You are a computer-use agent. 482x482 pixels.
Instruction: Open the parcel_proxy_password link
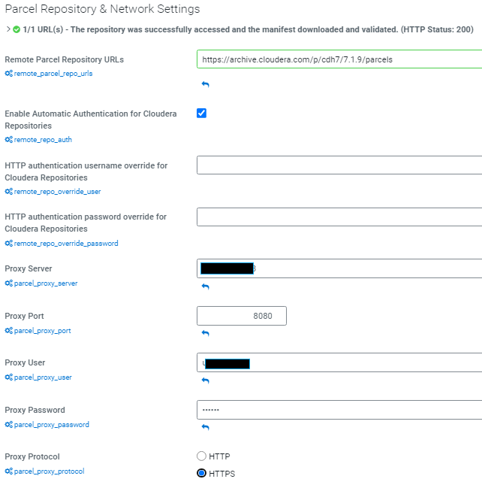pyautogui.click(x=52, y=425)
